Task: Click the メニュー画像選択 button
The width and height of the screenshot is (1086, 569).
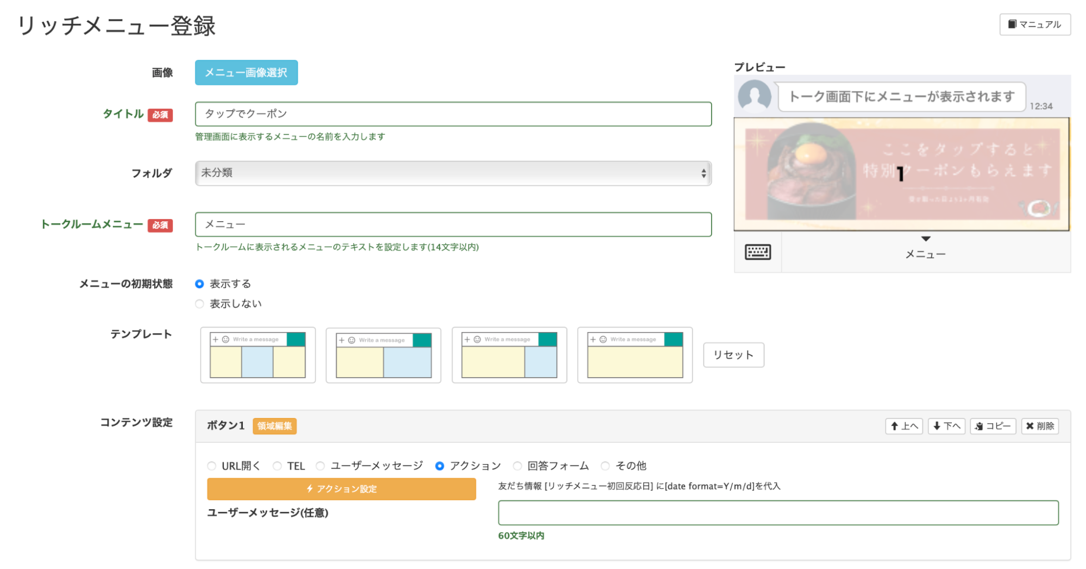Action: pyautogui.click(x=246, y=72)
